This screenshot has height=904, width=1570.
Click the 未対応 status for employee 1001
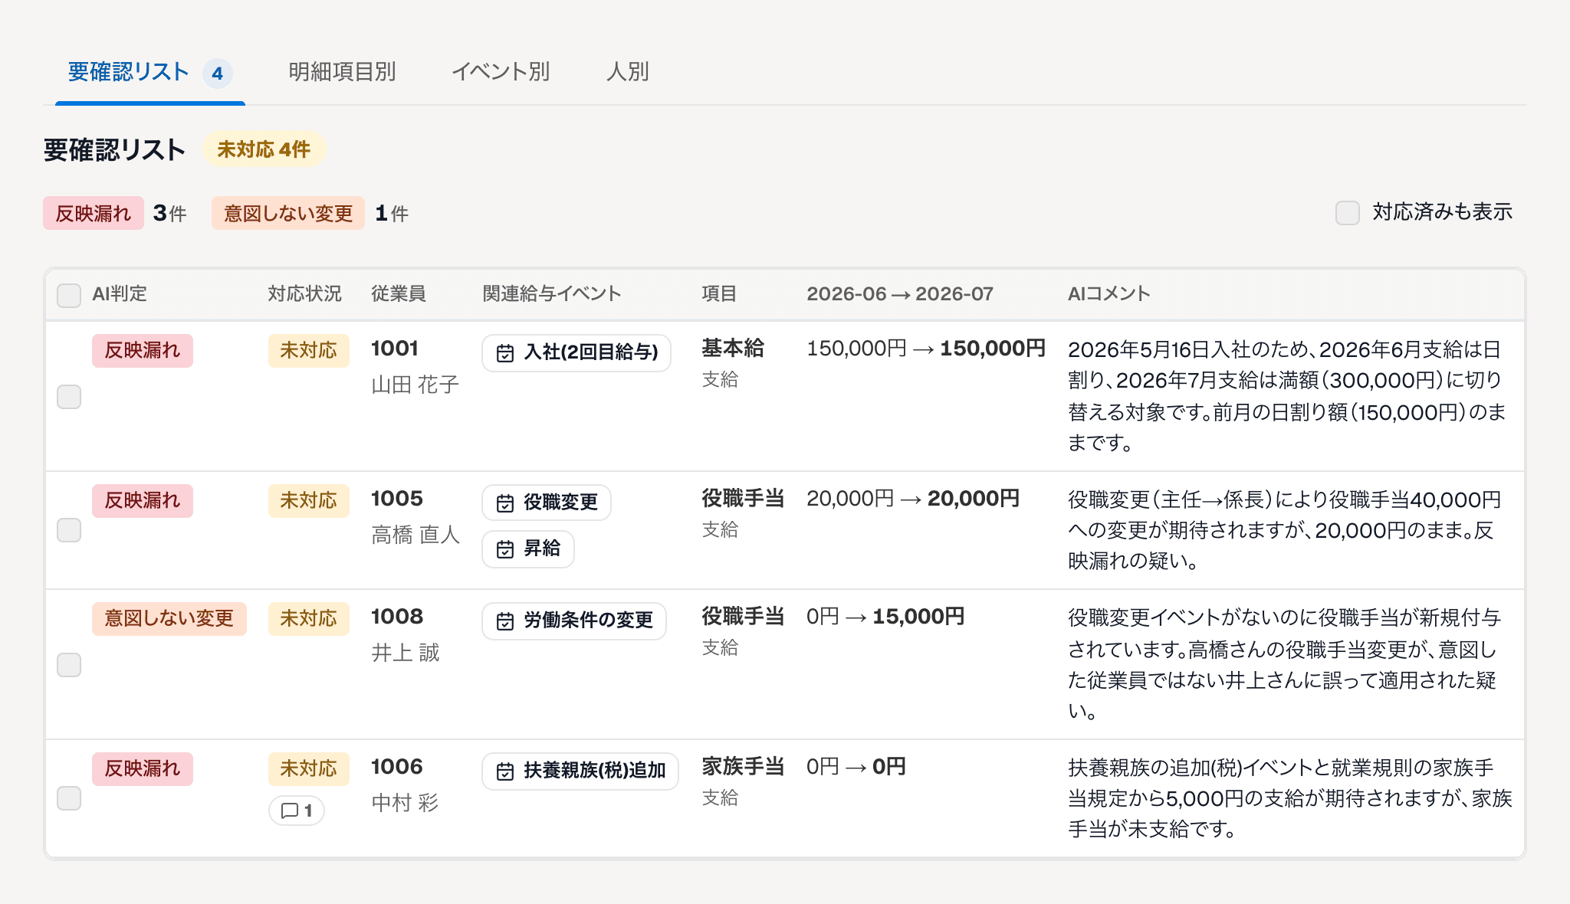(309, 350)
